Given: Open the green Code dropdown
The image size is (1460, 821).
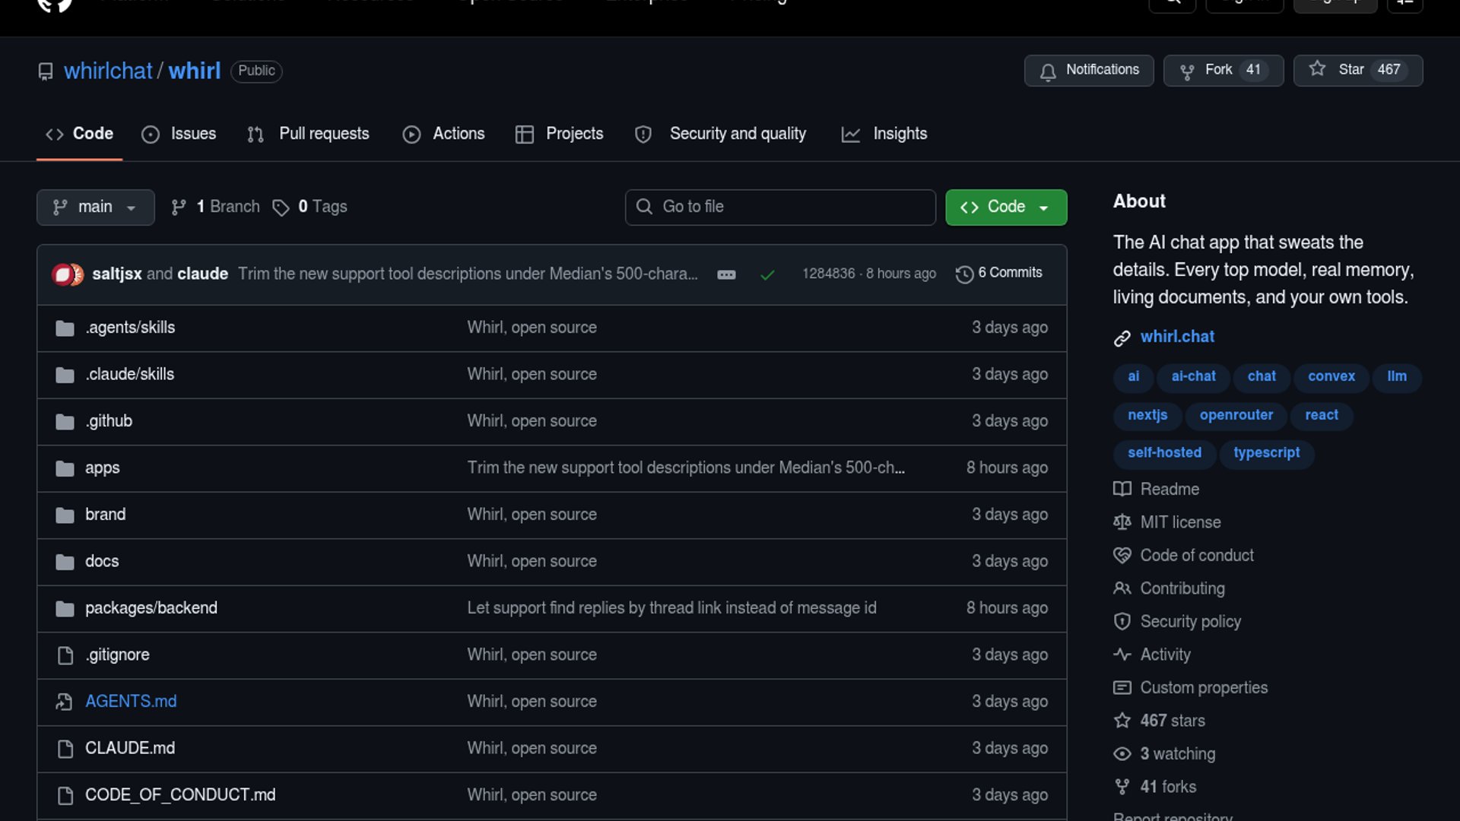Looking at the screenshot, I should [x=1005, y=207].
